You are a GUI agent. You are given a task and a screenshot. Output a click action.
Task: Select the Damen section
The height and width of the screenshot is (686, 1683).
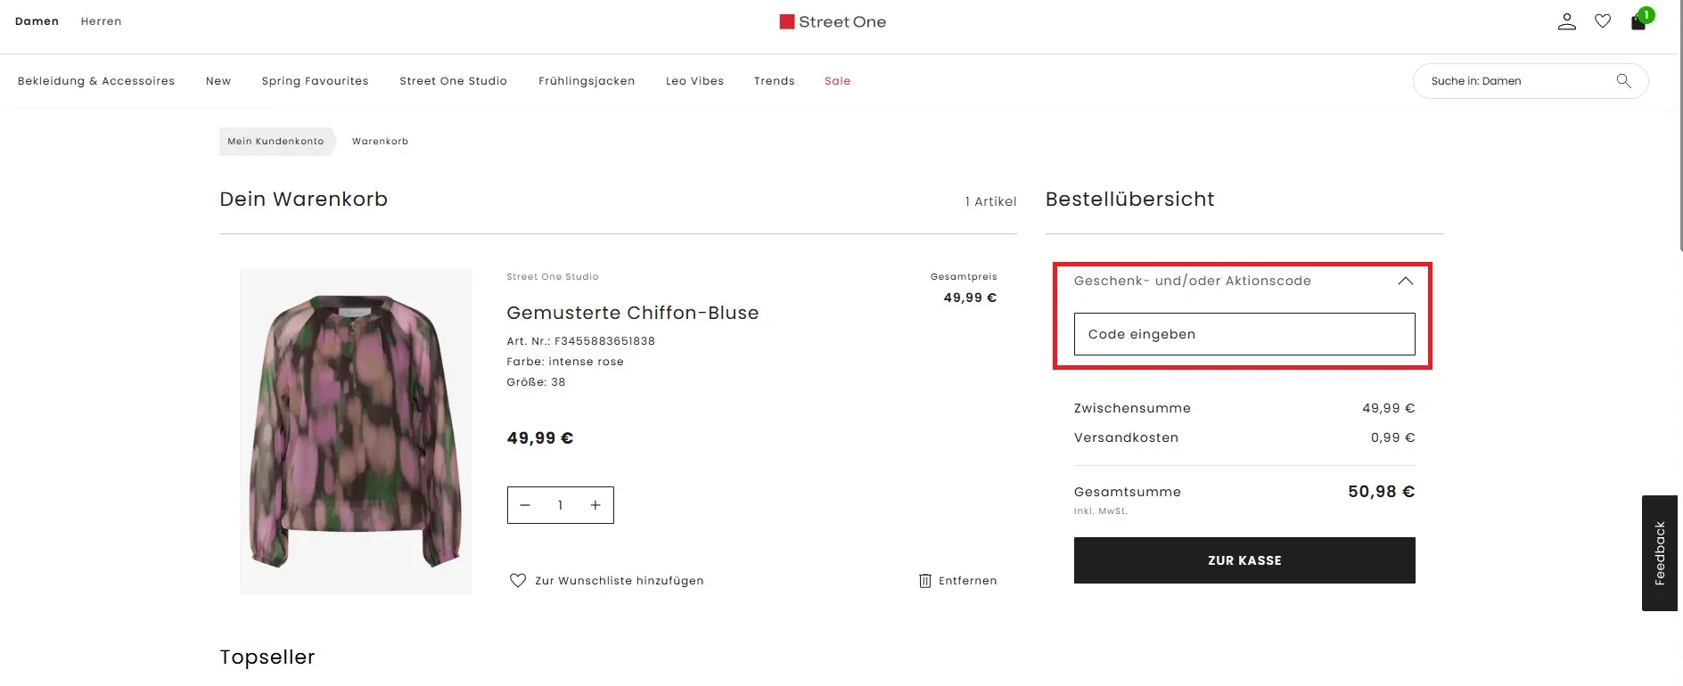point(37,21)
